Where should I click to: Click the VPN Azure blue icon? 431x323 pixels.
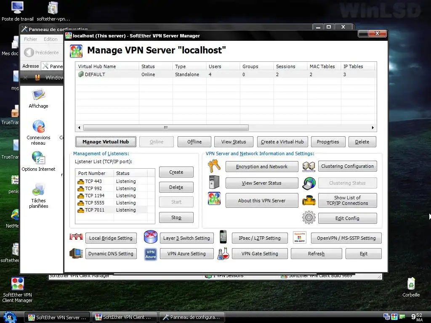(x=150, y=254)
